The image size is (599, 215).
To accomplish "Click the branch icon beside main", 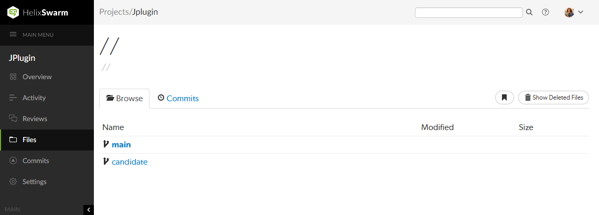I will coord(106,144).
